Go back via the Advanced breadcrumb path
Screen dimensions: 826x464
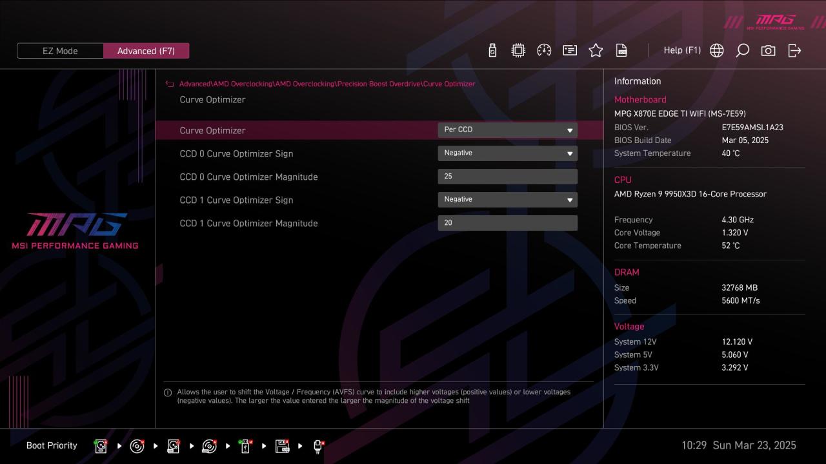(x=327, y=84)
